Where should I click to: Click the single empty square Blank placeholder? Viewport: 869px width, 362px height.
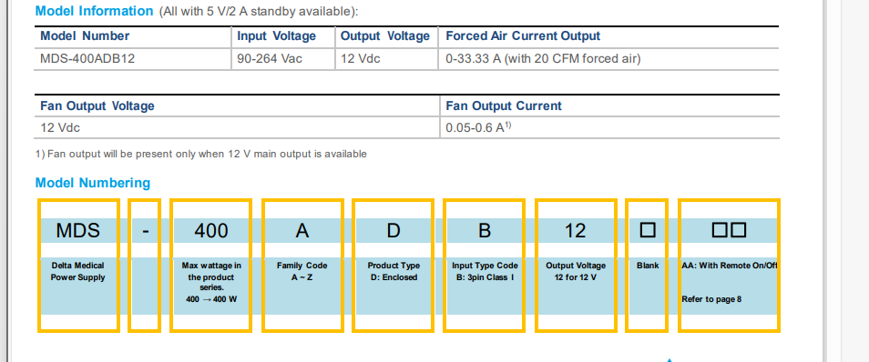[648, 230]
